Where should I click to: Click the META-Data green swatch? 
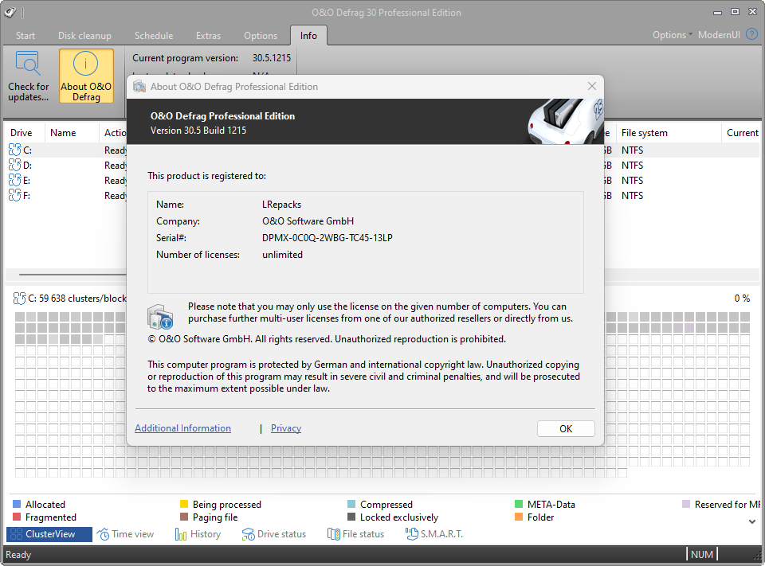coord(519,504)
